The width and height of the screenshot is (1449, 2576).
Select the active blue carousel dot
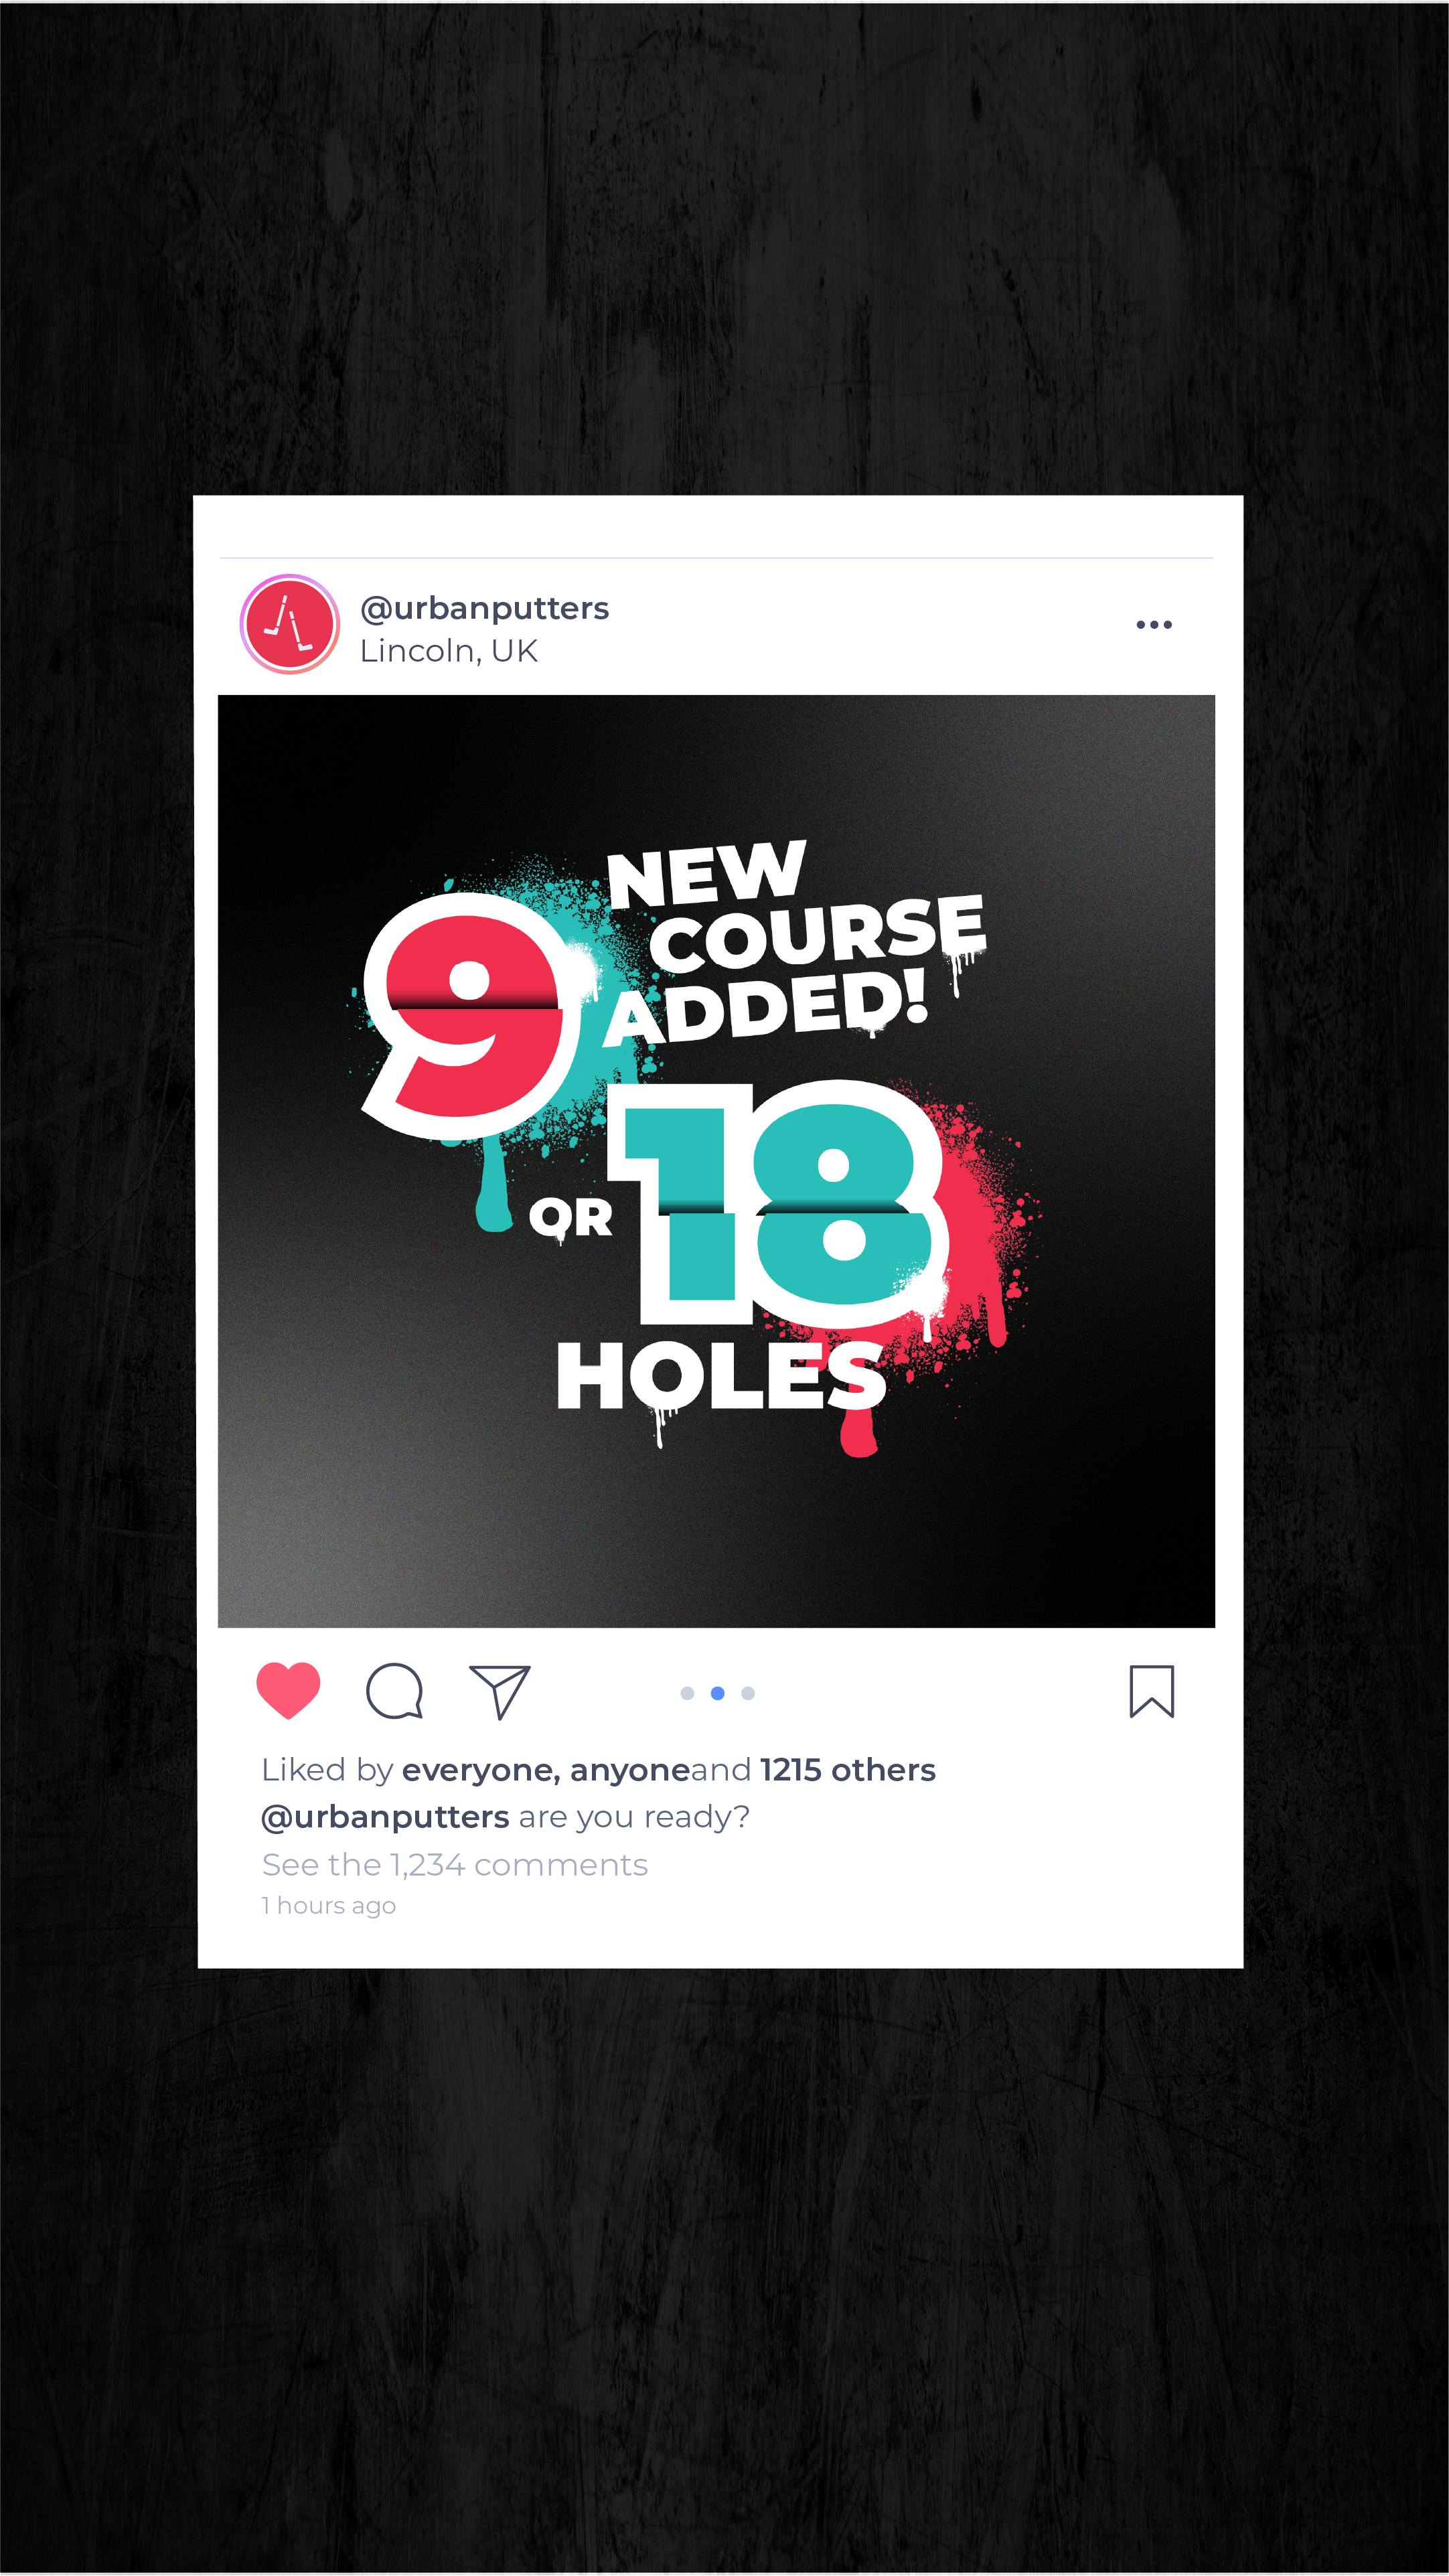717,1693
